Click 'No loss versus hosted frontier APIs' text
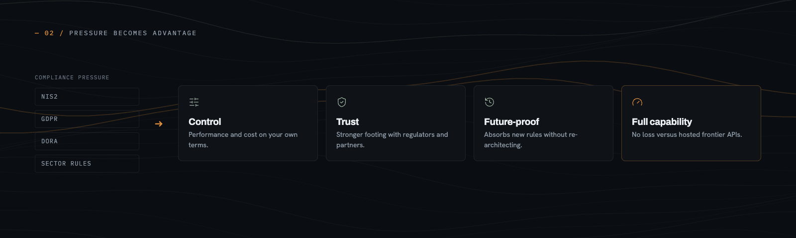 tap(687, 135)
